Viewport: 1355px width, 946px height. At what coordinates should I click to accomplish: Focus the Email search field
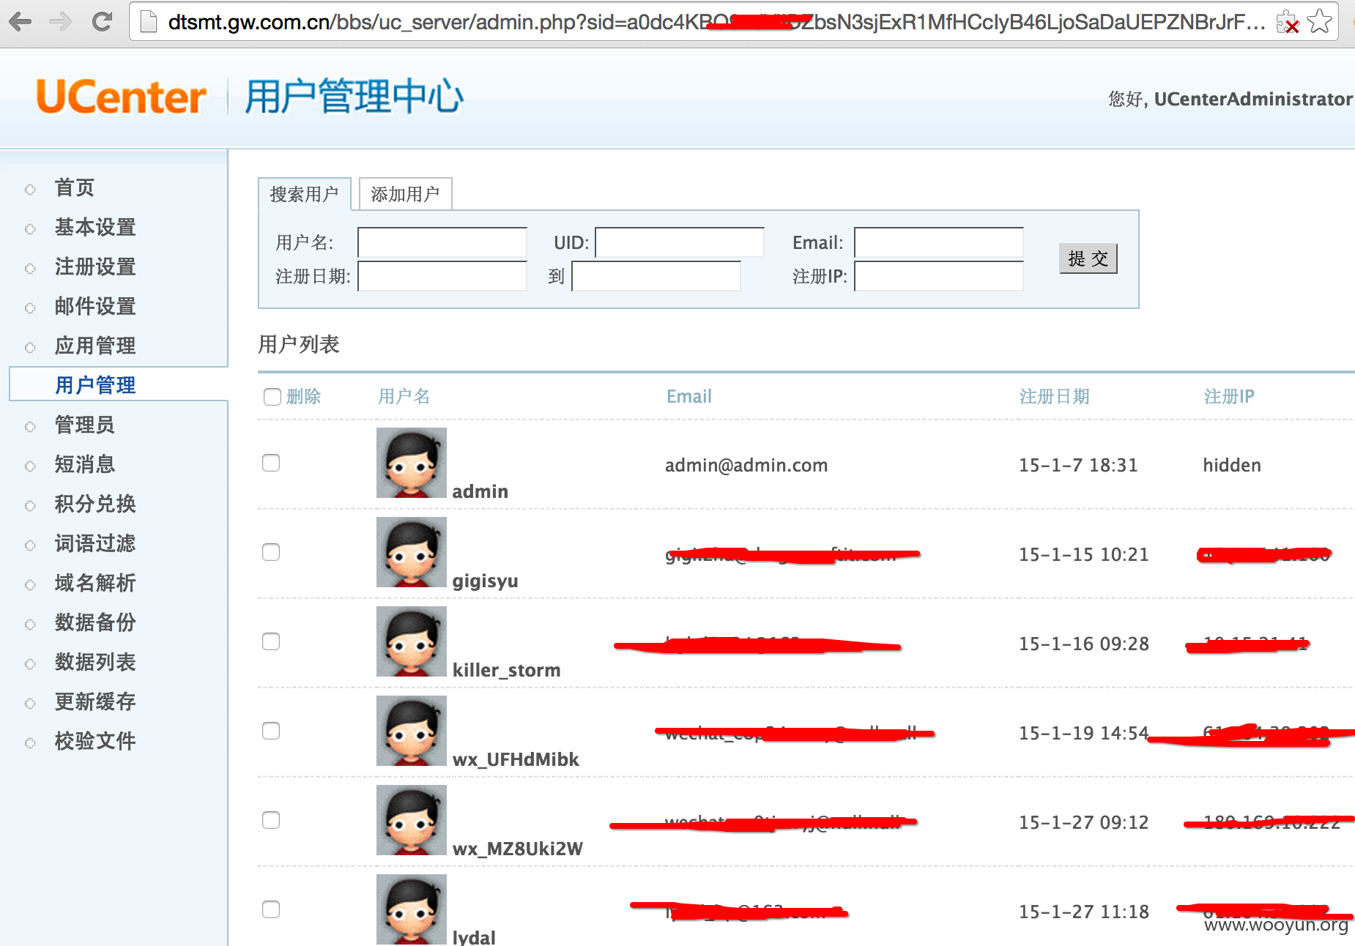[x=939, y=242]
